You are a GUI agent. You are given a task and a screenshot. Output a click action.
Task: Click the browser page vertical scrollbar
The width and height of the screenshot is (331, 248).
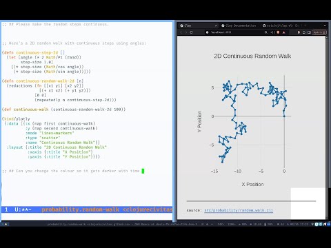pos(328,127)
